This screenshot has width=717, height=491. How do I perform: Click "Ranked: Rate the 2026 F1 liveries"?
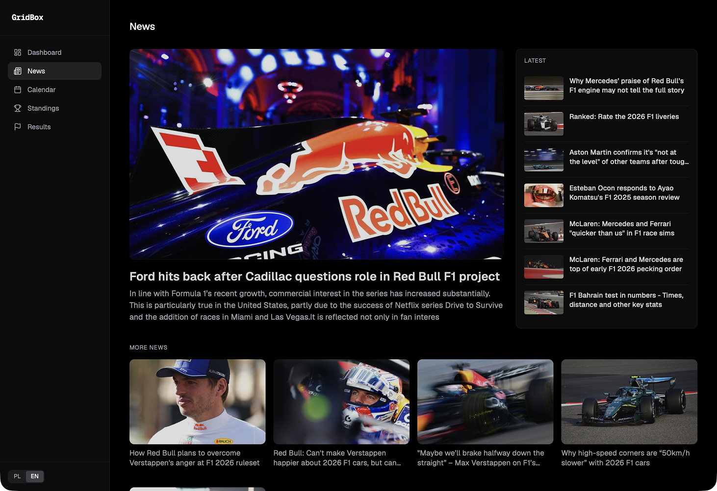624,117
